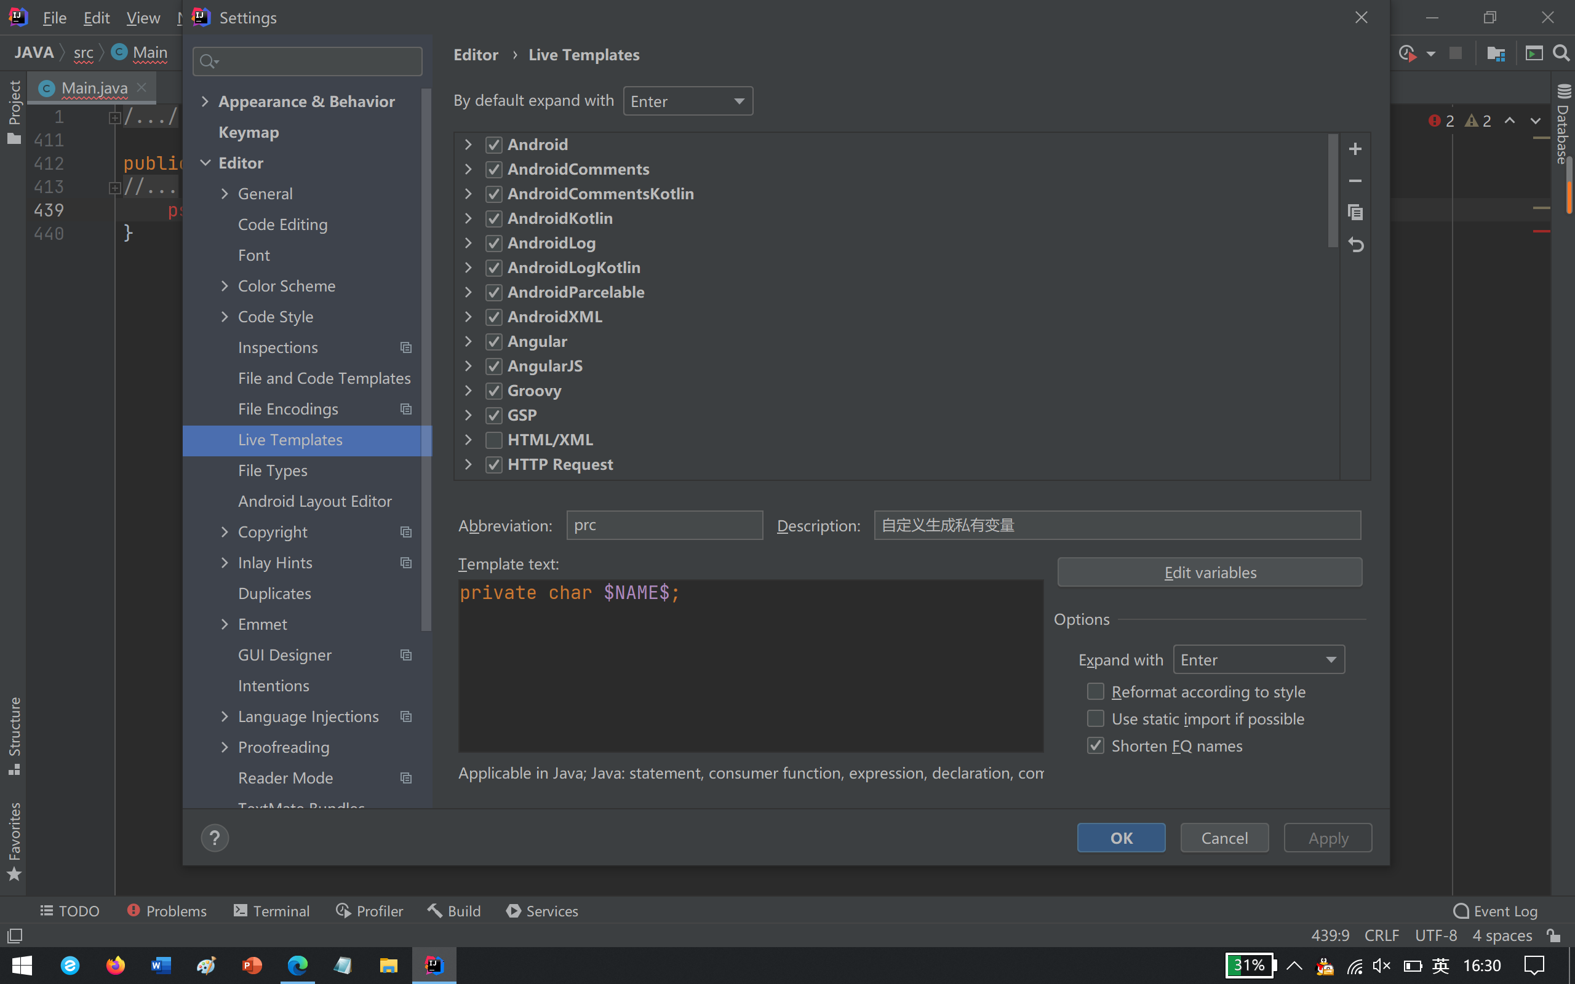Screen dimensions: 1575x984
Task: Uncheck Shorten FQ names option
Action: tap(1096, 746)
